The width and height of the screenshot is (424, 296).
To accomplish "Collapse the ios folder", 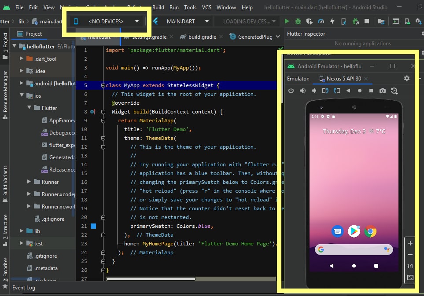I will [x=22, y=95].
